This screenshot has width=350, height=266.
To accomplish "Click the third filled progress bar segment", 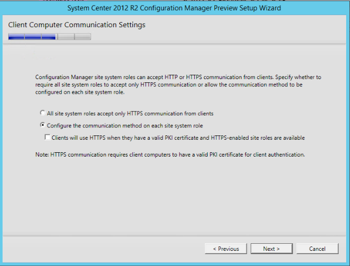I will 49,37.
